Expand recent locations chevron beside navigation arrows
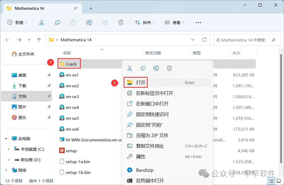284x185 pixels. coord(29,40)
